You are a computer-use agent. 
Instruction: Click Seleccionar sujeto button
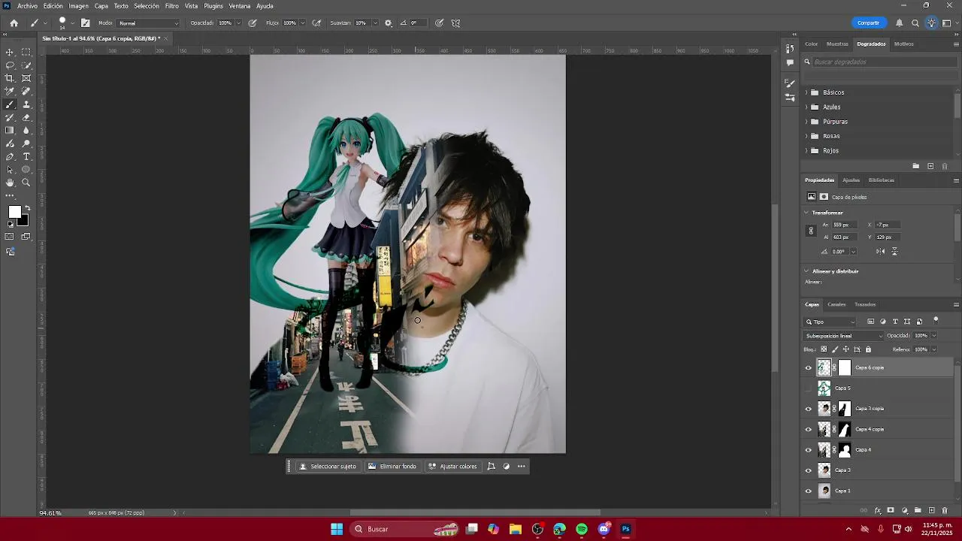(x=328, y=467)
